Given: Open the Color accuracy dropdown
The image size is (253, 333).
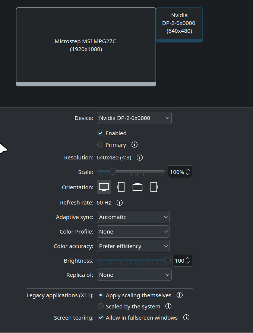Looking at the screenshot, I should 133,246.
